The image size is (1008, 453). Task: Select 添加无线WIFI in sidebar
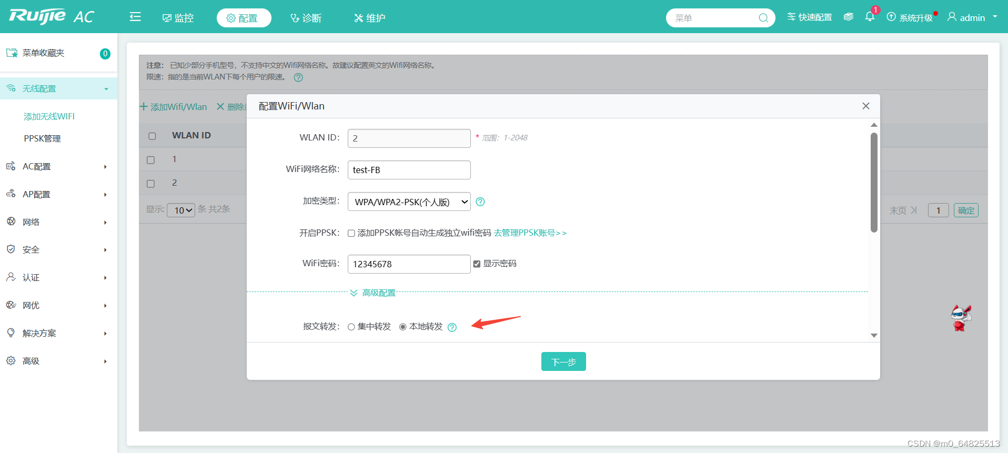tap(49, 116)
